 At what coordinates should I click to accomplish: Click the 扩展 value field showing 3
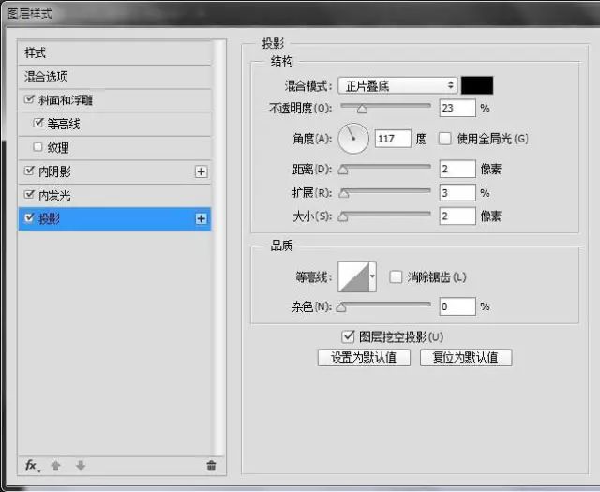[457, 192]
